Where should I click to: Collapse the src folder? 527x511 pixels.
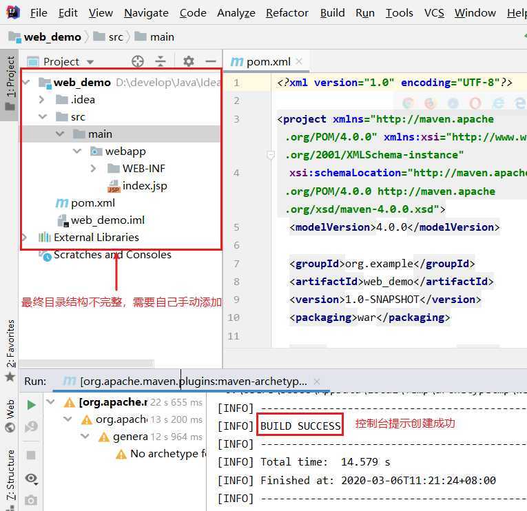[43, 116]
